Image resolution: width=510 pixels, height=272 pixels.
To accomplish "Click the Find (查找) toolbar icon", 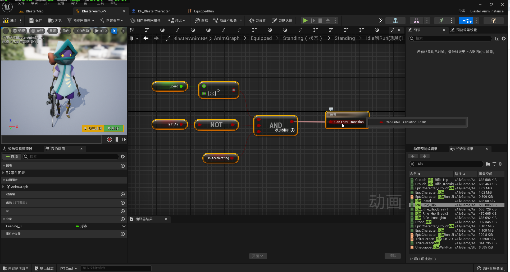I will pyautogui.click(x=201, y=21).
